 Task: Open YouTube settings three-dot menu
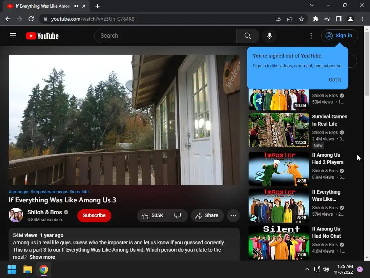tap(311, 36)
